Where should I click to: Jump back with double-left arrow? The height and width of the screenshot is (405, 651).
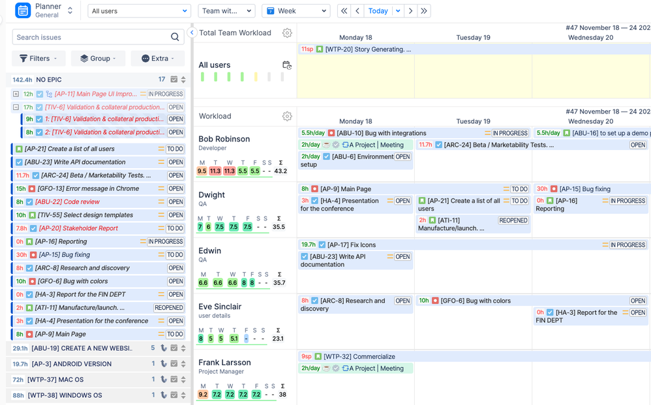coord(344,11)
